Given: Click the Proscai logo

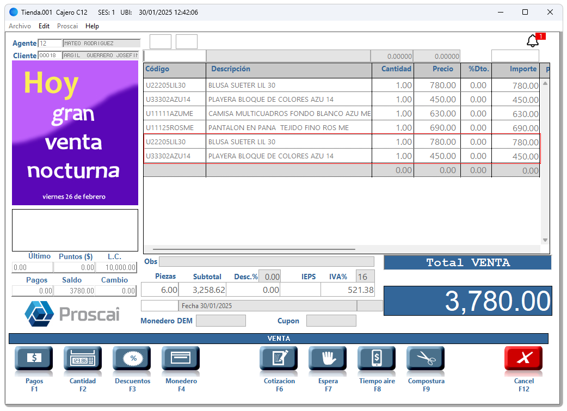Looking at the screenshot, I should [x=72, y=314].
